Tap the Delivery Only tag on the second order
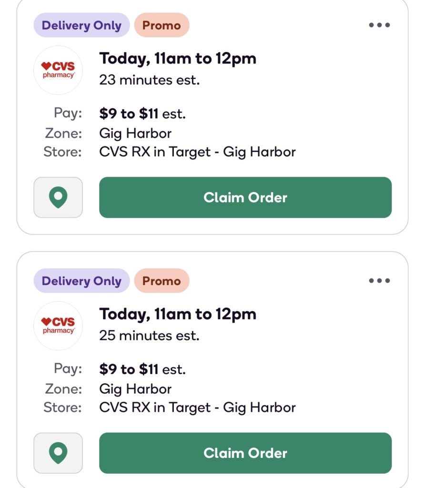 81,281
